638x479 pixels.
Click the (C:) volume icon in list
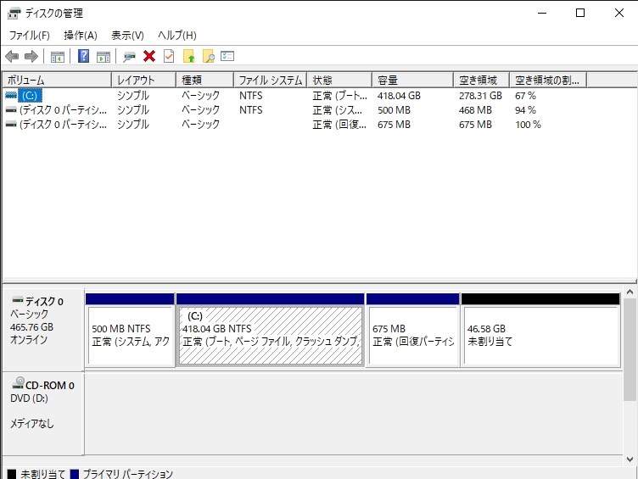click(x=11, y=96)
